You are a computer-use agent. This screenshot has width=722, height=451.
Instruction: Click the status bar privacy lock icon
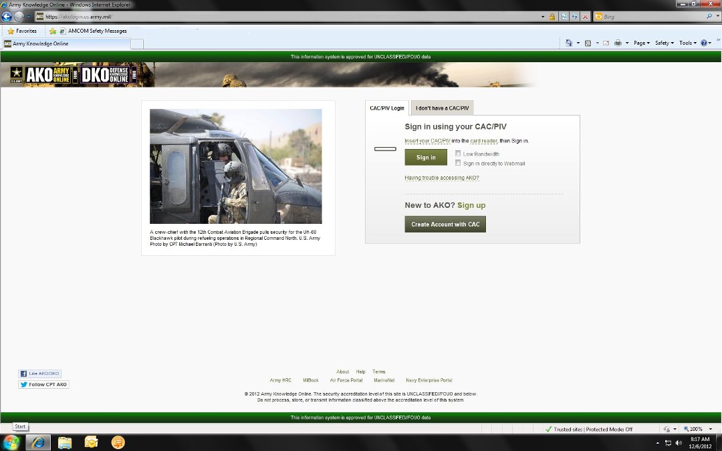(667, 430)
